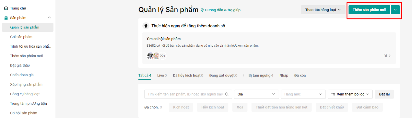Click the Trang chủ home icon
Image resolution: width=412 pixels, height=118 pixels.
pyautogui.click(x=6, y=8)
